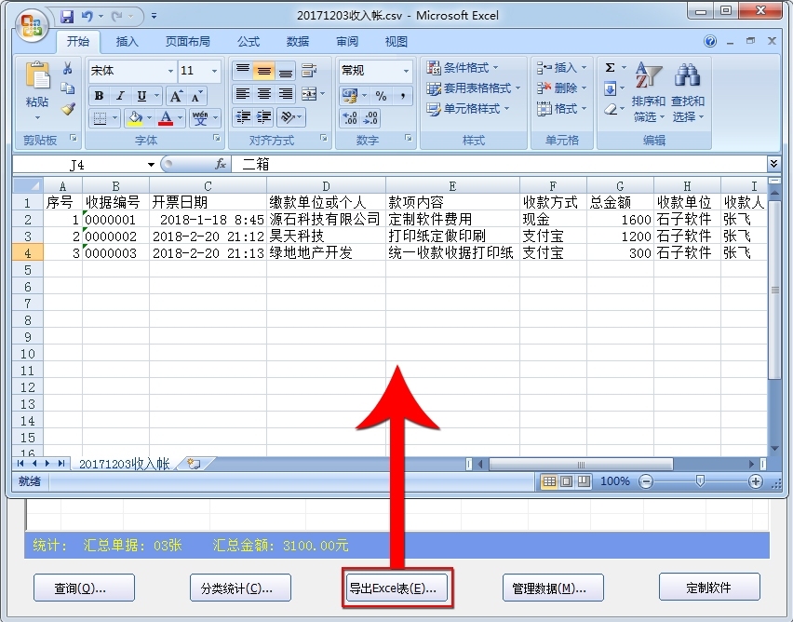Switch to the 审阅 ribbon tab
The height and width of the screenshot is (622, 793).
pyautogui.click(x=347, y=42)
